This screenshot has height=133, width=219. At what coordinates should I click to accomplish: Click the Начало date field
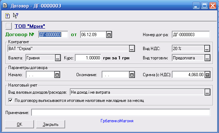pos(40,75)
